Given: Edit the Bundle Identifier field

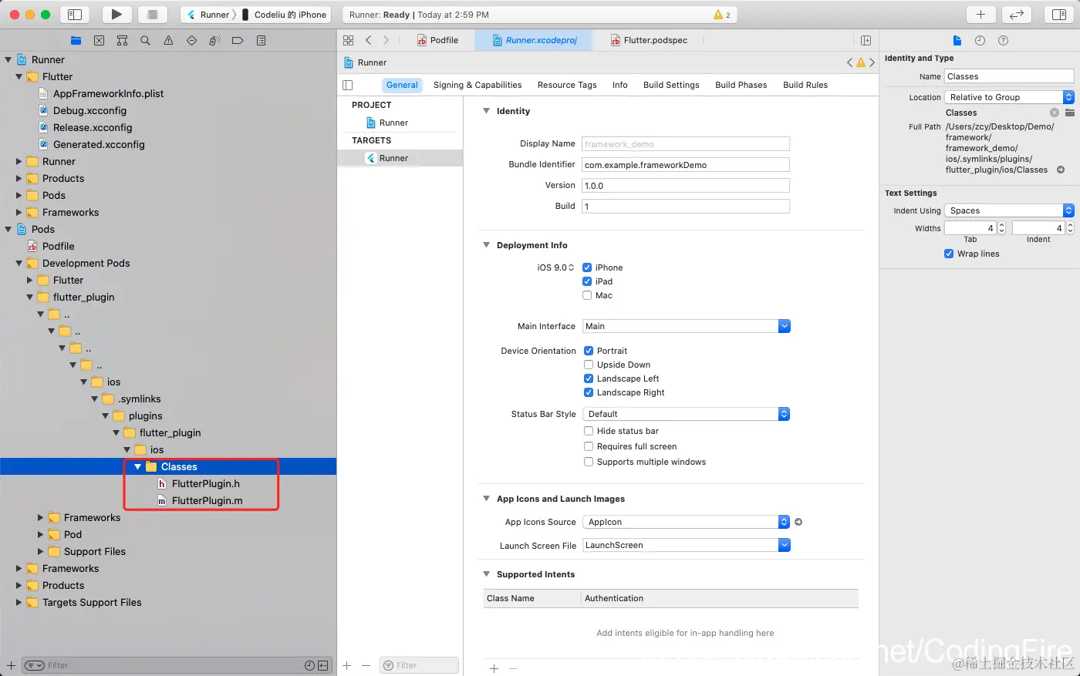Looking at the screenshot, I should (x=686, y=164).
